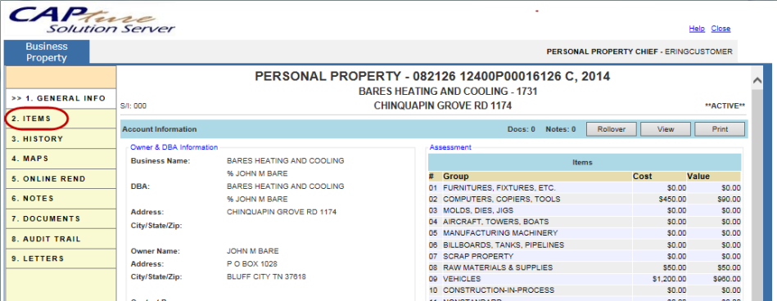Click the scrollbar up arrow

(757, 81)
